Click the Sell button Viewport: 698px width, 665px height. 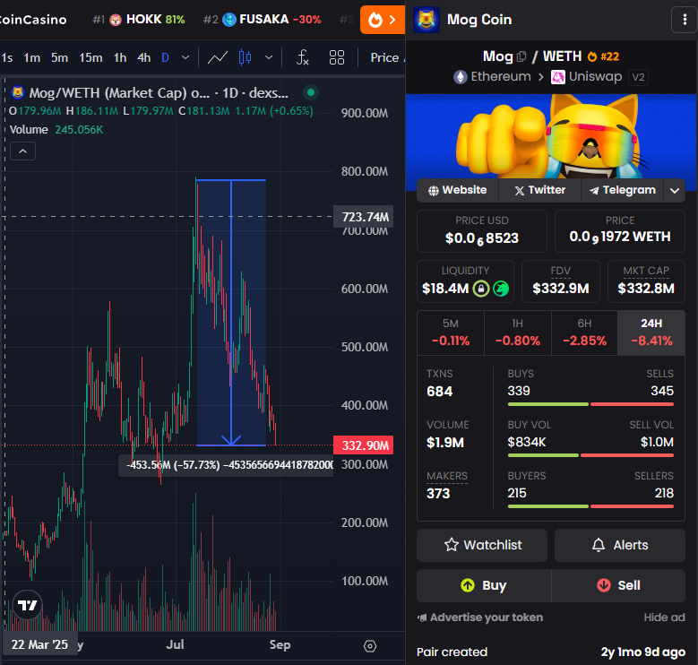coord(618,586)
